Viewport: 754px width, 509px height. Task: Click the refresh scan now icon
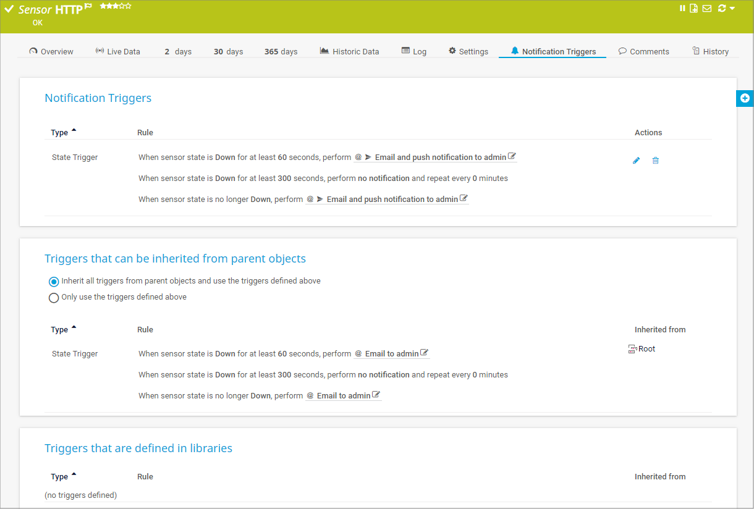(x=721, y=8)
